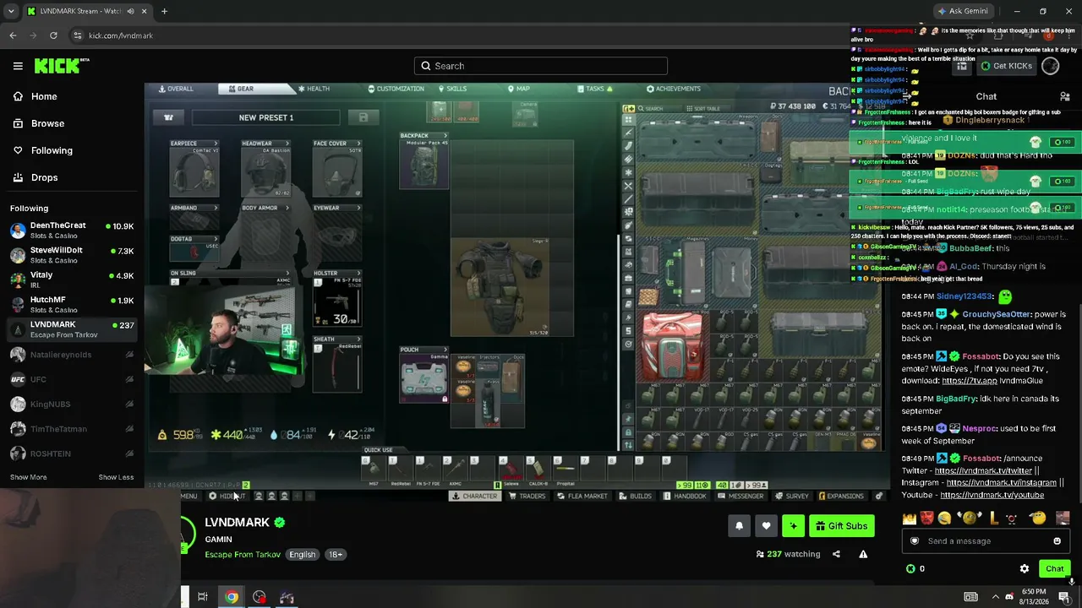Follow channel with heart button

click(766, 526)
